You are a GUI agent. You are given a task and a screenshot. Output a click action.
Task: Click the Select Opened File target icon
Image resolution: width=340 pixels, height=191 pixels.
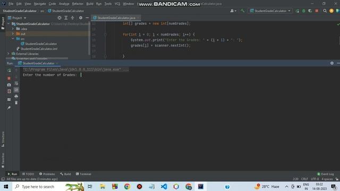pos(59,18)
